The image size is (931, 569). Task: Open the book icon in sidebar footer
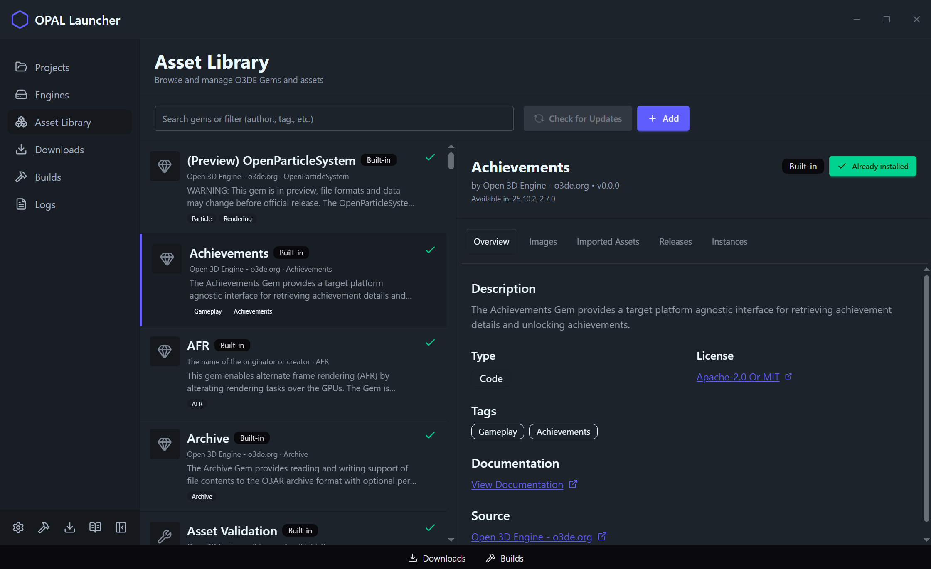(95, 527)
